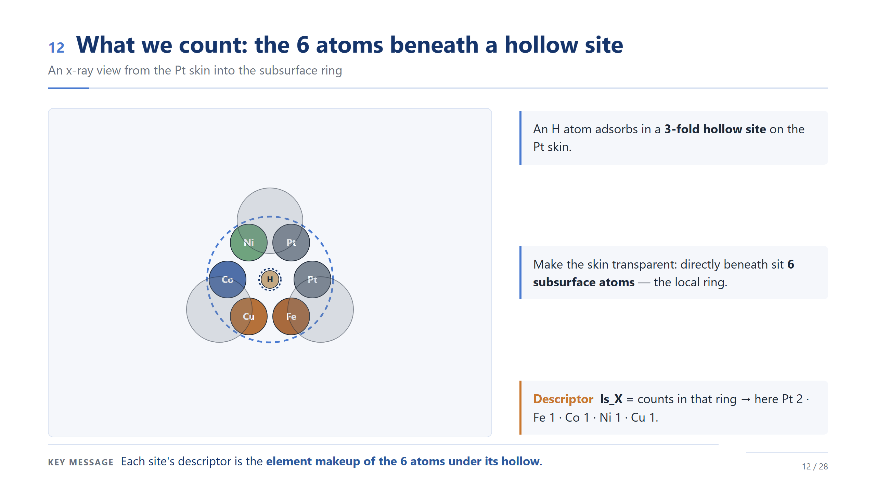Select the brown Fe atom circle

tap(291, 316)
